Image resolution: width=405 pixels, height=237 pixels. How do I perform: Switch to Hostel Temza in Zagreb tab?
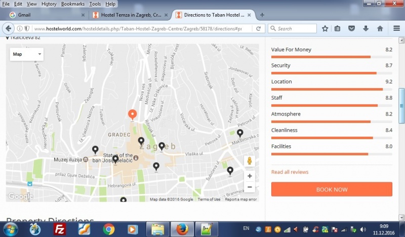point(130,15)
